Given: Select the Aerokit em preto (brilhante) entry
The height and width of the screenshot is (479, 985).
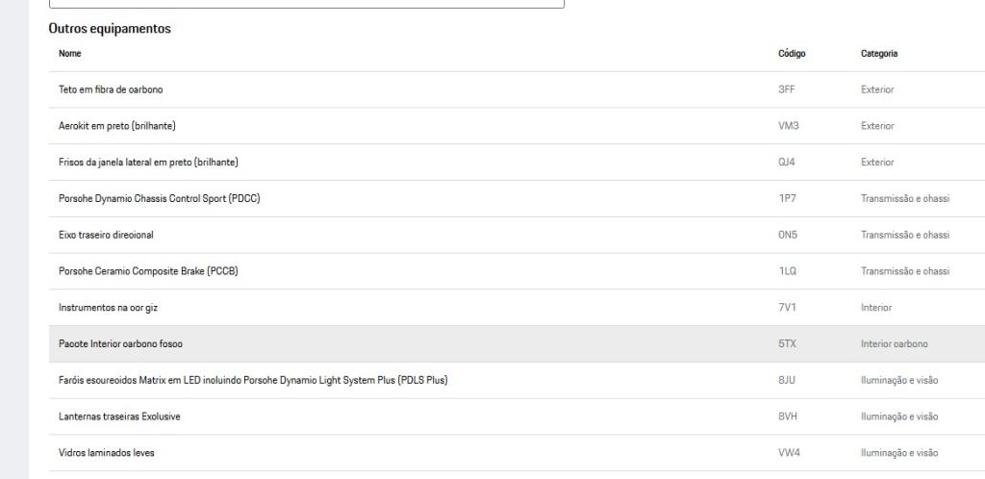Looking at the screenshot, I should point(116,126).
